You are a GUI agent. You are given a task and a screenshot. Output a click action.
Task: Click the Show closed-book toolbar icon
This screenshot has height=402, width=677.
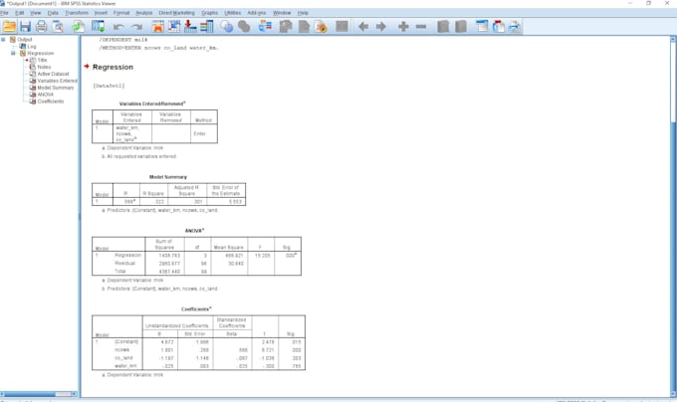443,26
